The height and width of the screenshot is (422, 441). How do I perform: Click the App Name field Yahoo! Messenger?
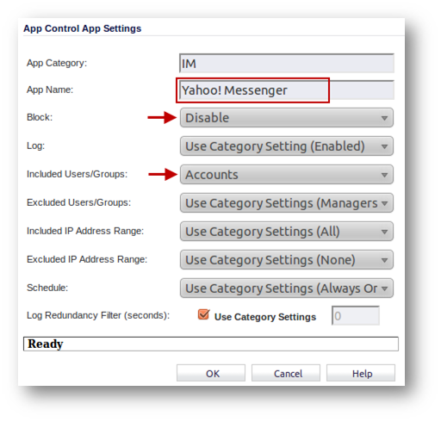pyautogui.click(x=287, y=90)
